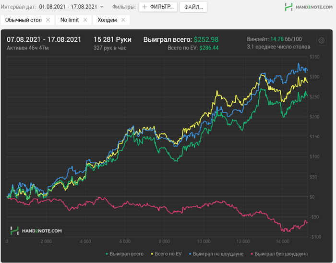336x263 pixels.
Task: Click the Обычный стол filter label
Action: pos(24,20)
